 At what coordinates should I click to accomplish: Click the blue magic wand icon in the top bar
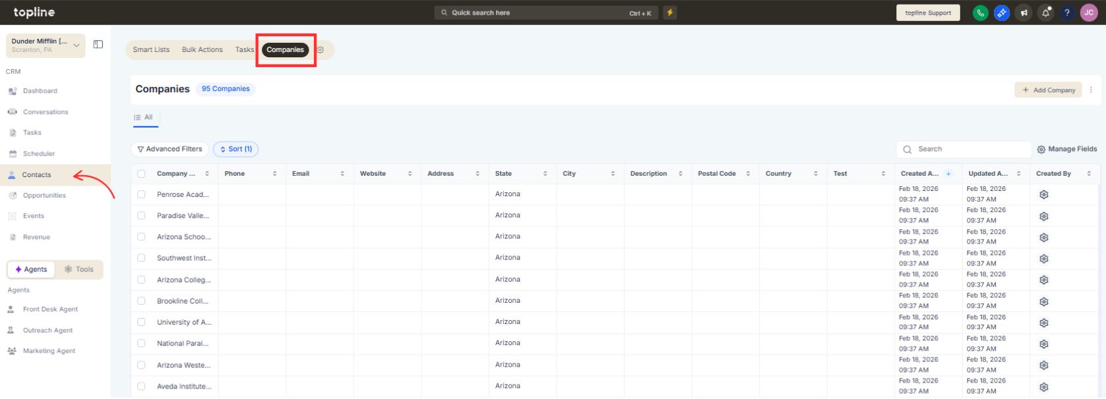point(1001,13)
